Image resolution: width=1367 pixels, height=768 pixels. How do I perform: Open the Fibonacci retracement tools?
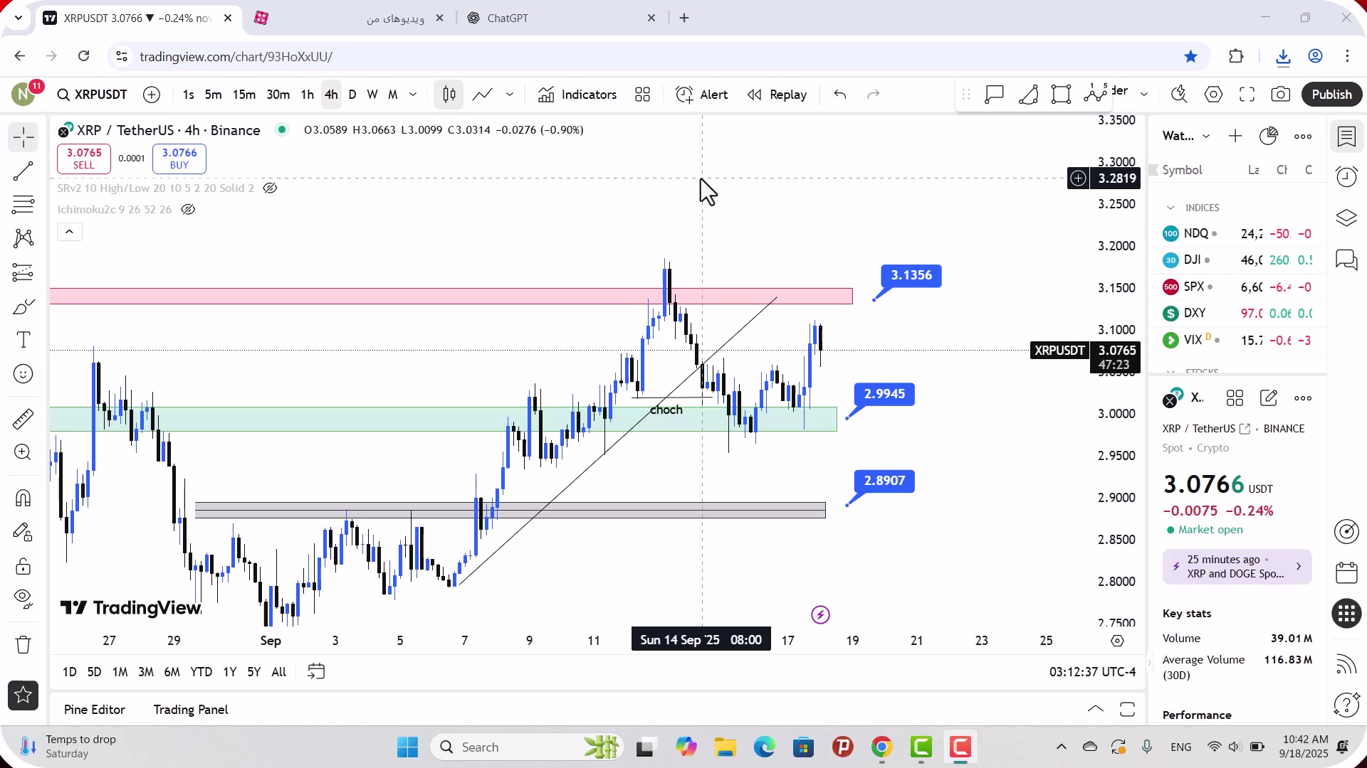coord(23,205)
